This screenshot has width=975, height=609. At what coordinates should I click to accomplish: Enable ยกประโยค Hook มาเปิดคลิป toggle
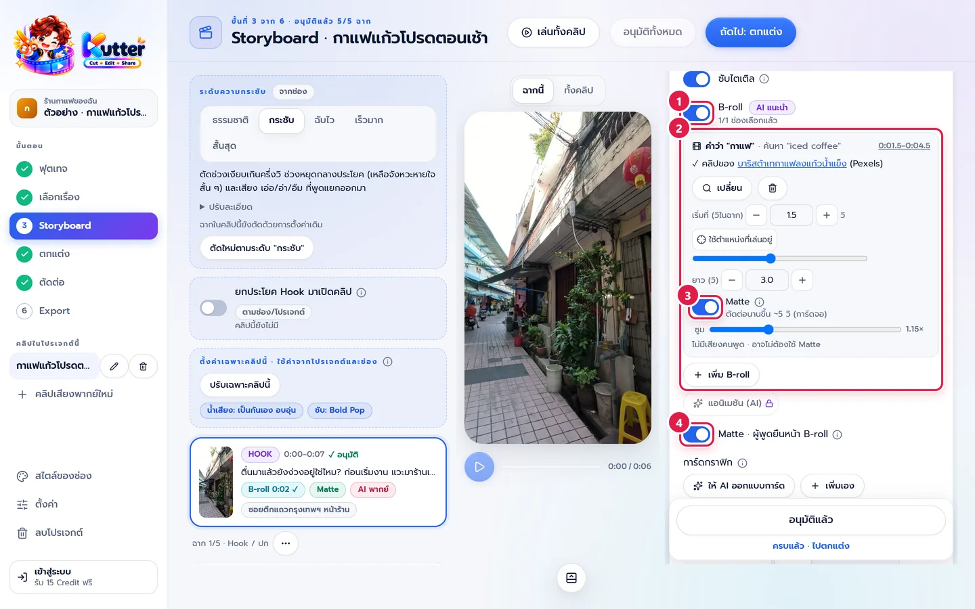[213, 308]
